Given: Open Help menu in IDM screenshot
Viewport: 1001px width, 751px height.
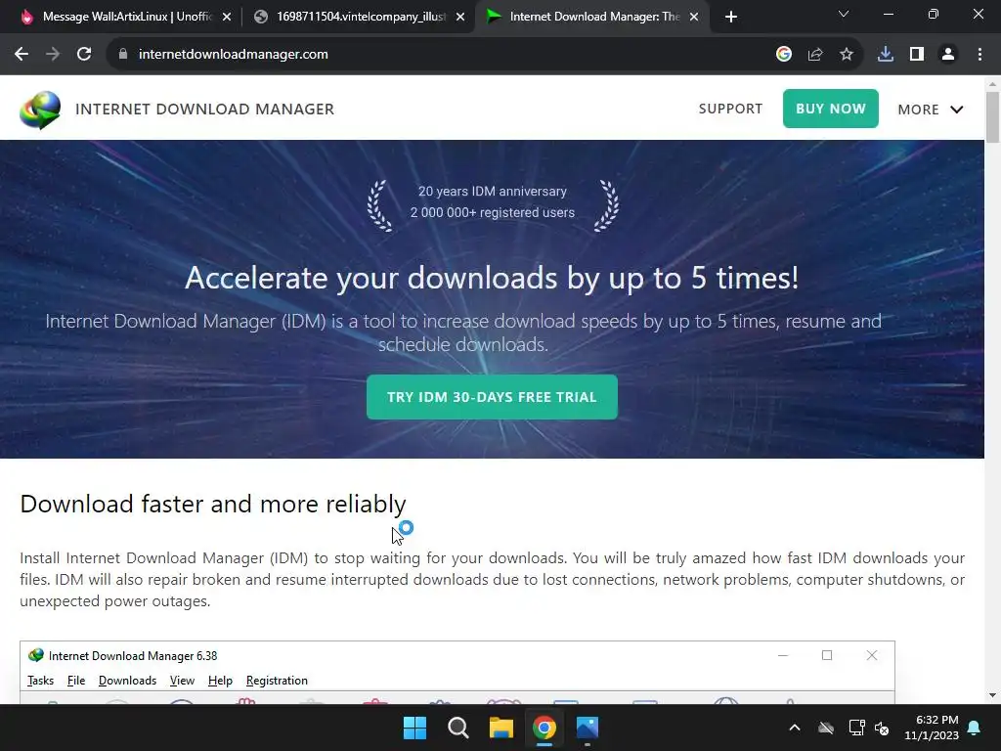Looking at the screenshot, I should coord(220,681).
